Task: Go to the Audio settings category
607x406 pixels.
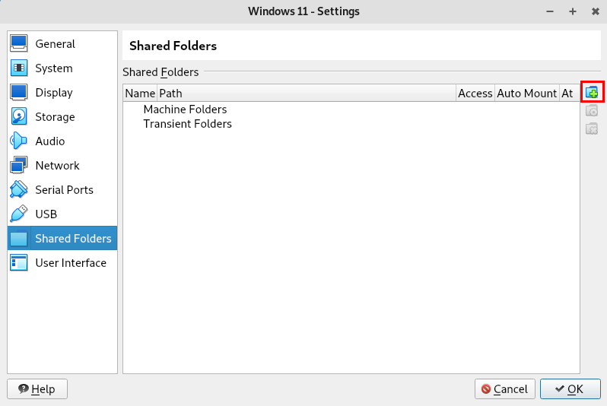Action: coord(62,141)
